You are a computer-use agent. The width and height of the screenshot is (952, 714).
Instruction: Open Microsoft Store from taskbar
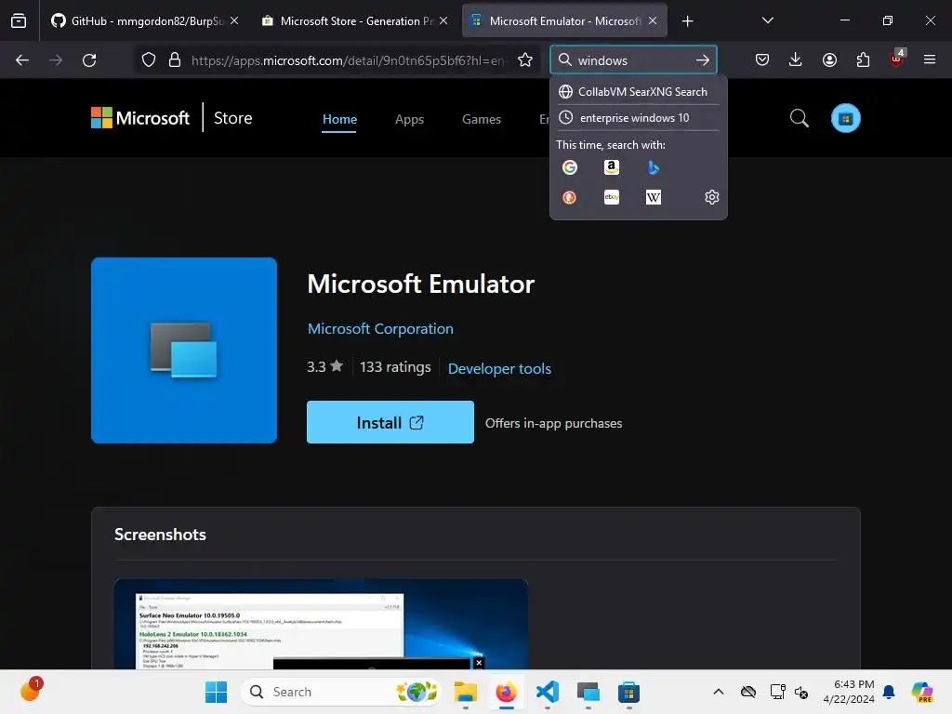click(629, 692)
